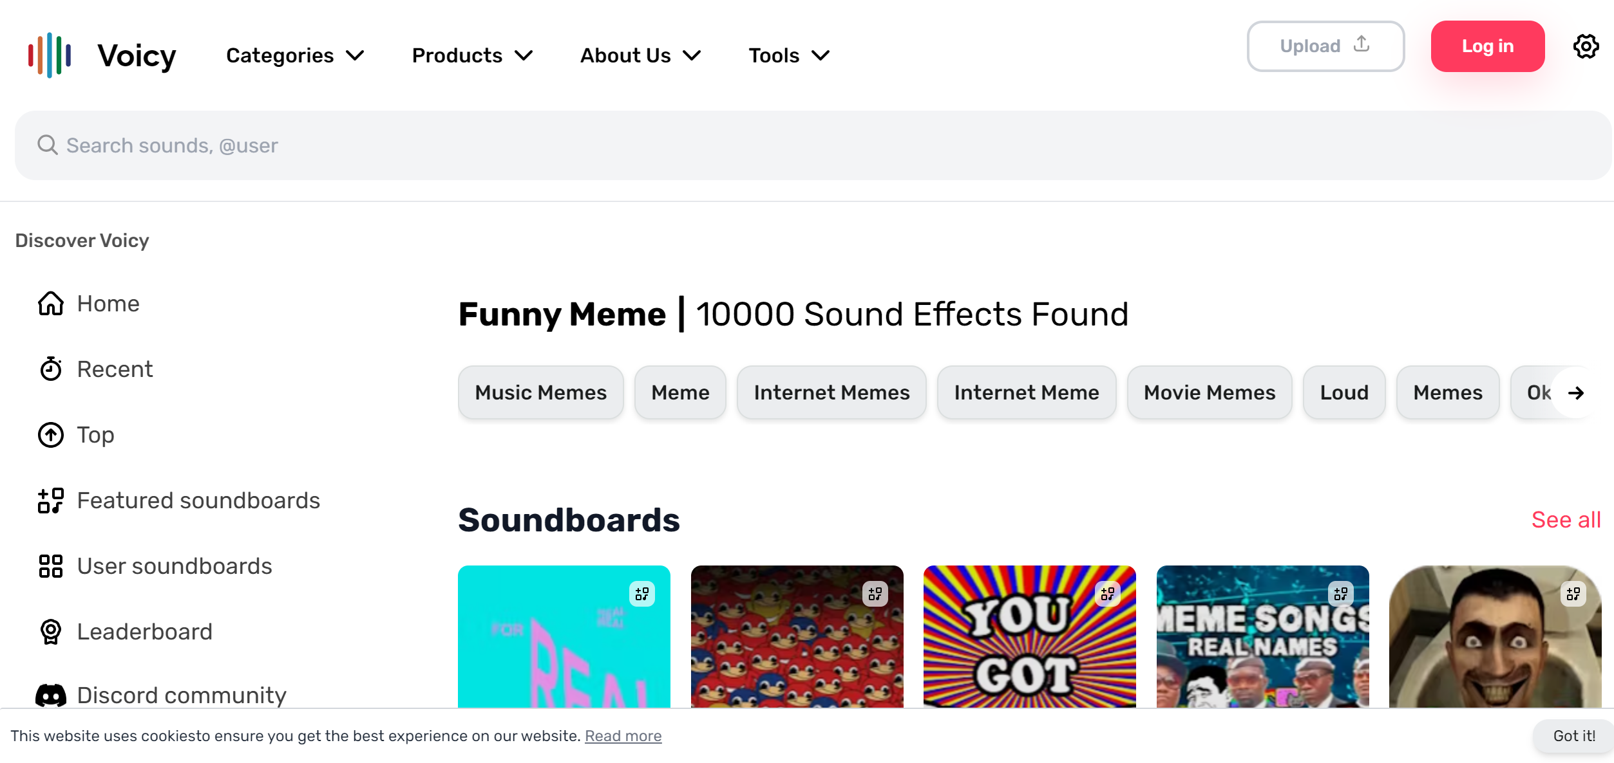Open Recent sounds via the stopwatch icon

pos(51,369)
